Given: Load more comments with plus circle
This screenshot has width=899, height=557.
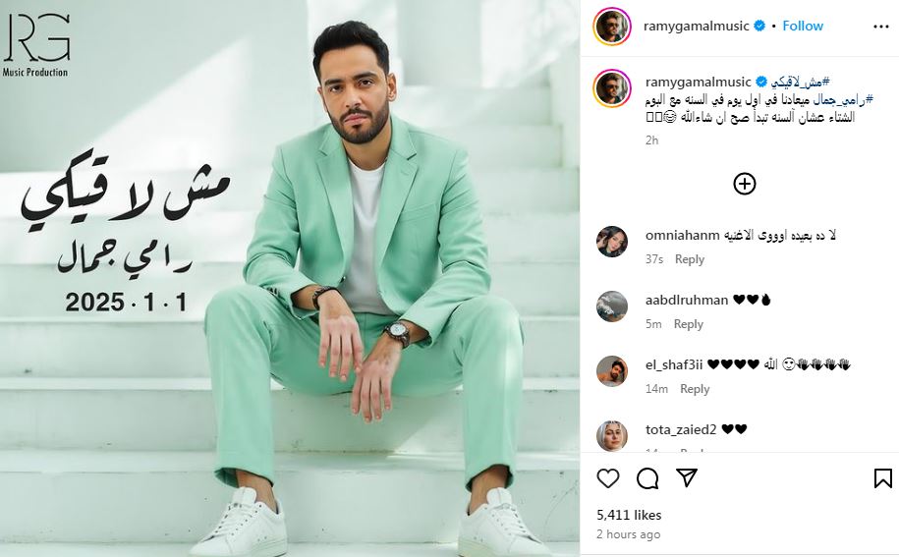Looking at the screenshot, I should pos(745,184).
